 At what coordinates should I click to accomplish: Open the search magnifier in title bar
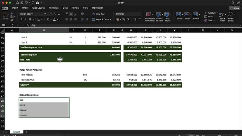[x=233, y=3]
